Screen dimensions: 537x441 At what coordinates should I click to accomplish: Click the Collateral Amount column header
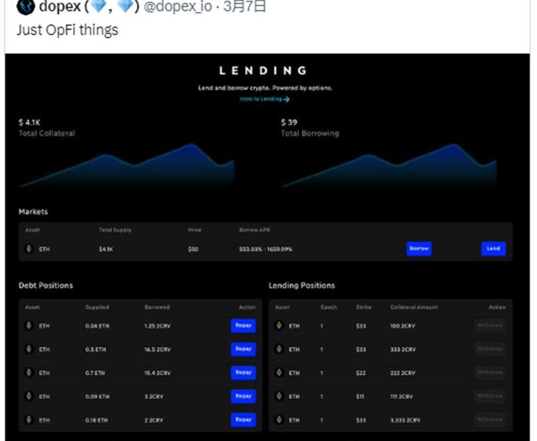[414, 307]
